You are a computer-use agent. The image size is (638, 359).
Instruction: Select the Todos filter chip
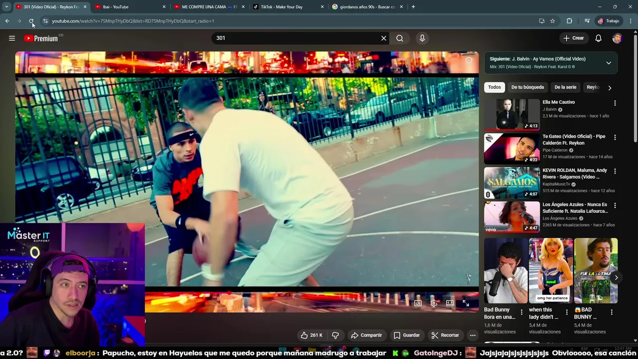(x=494, y=87)
